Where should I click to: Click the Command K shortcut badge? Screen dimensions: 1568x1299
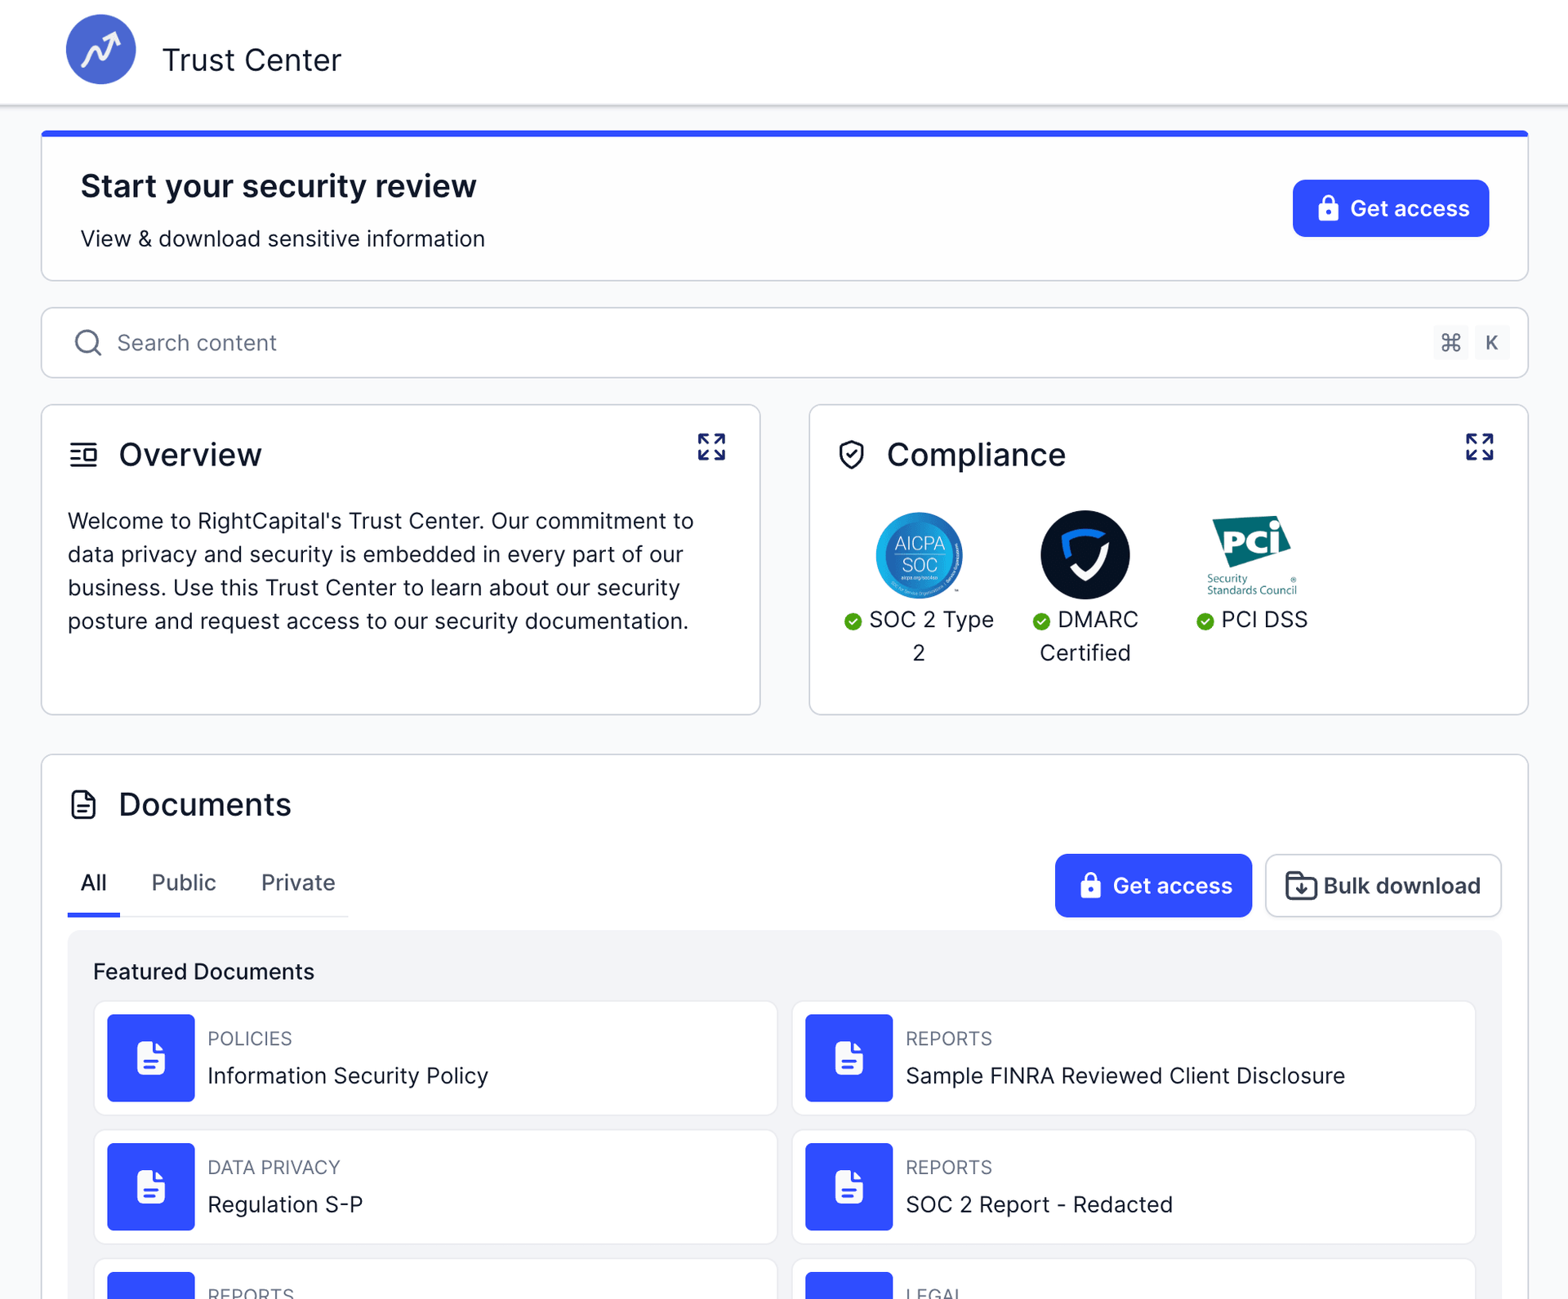click(x=1472, y=343)
